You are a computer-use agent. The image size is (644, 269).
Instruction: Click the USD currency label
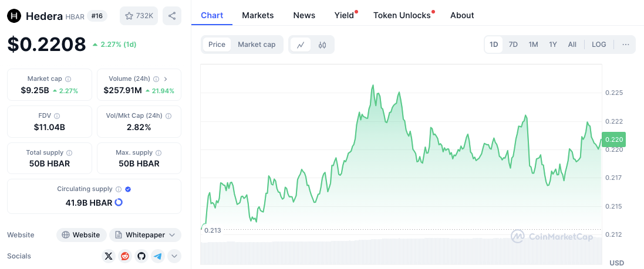tap(616, 263)
